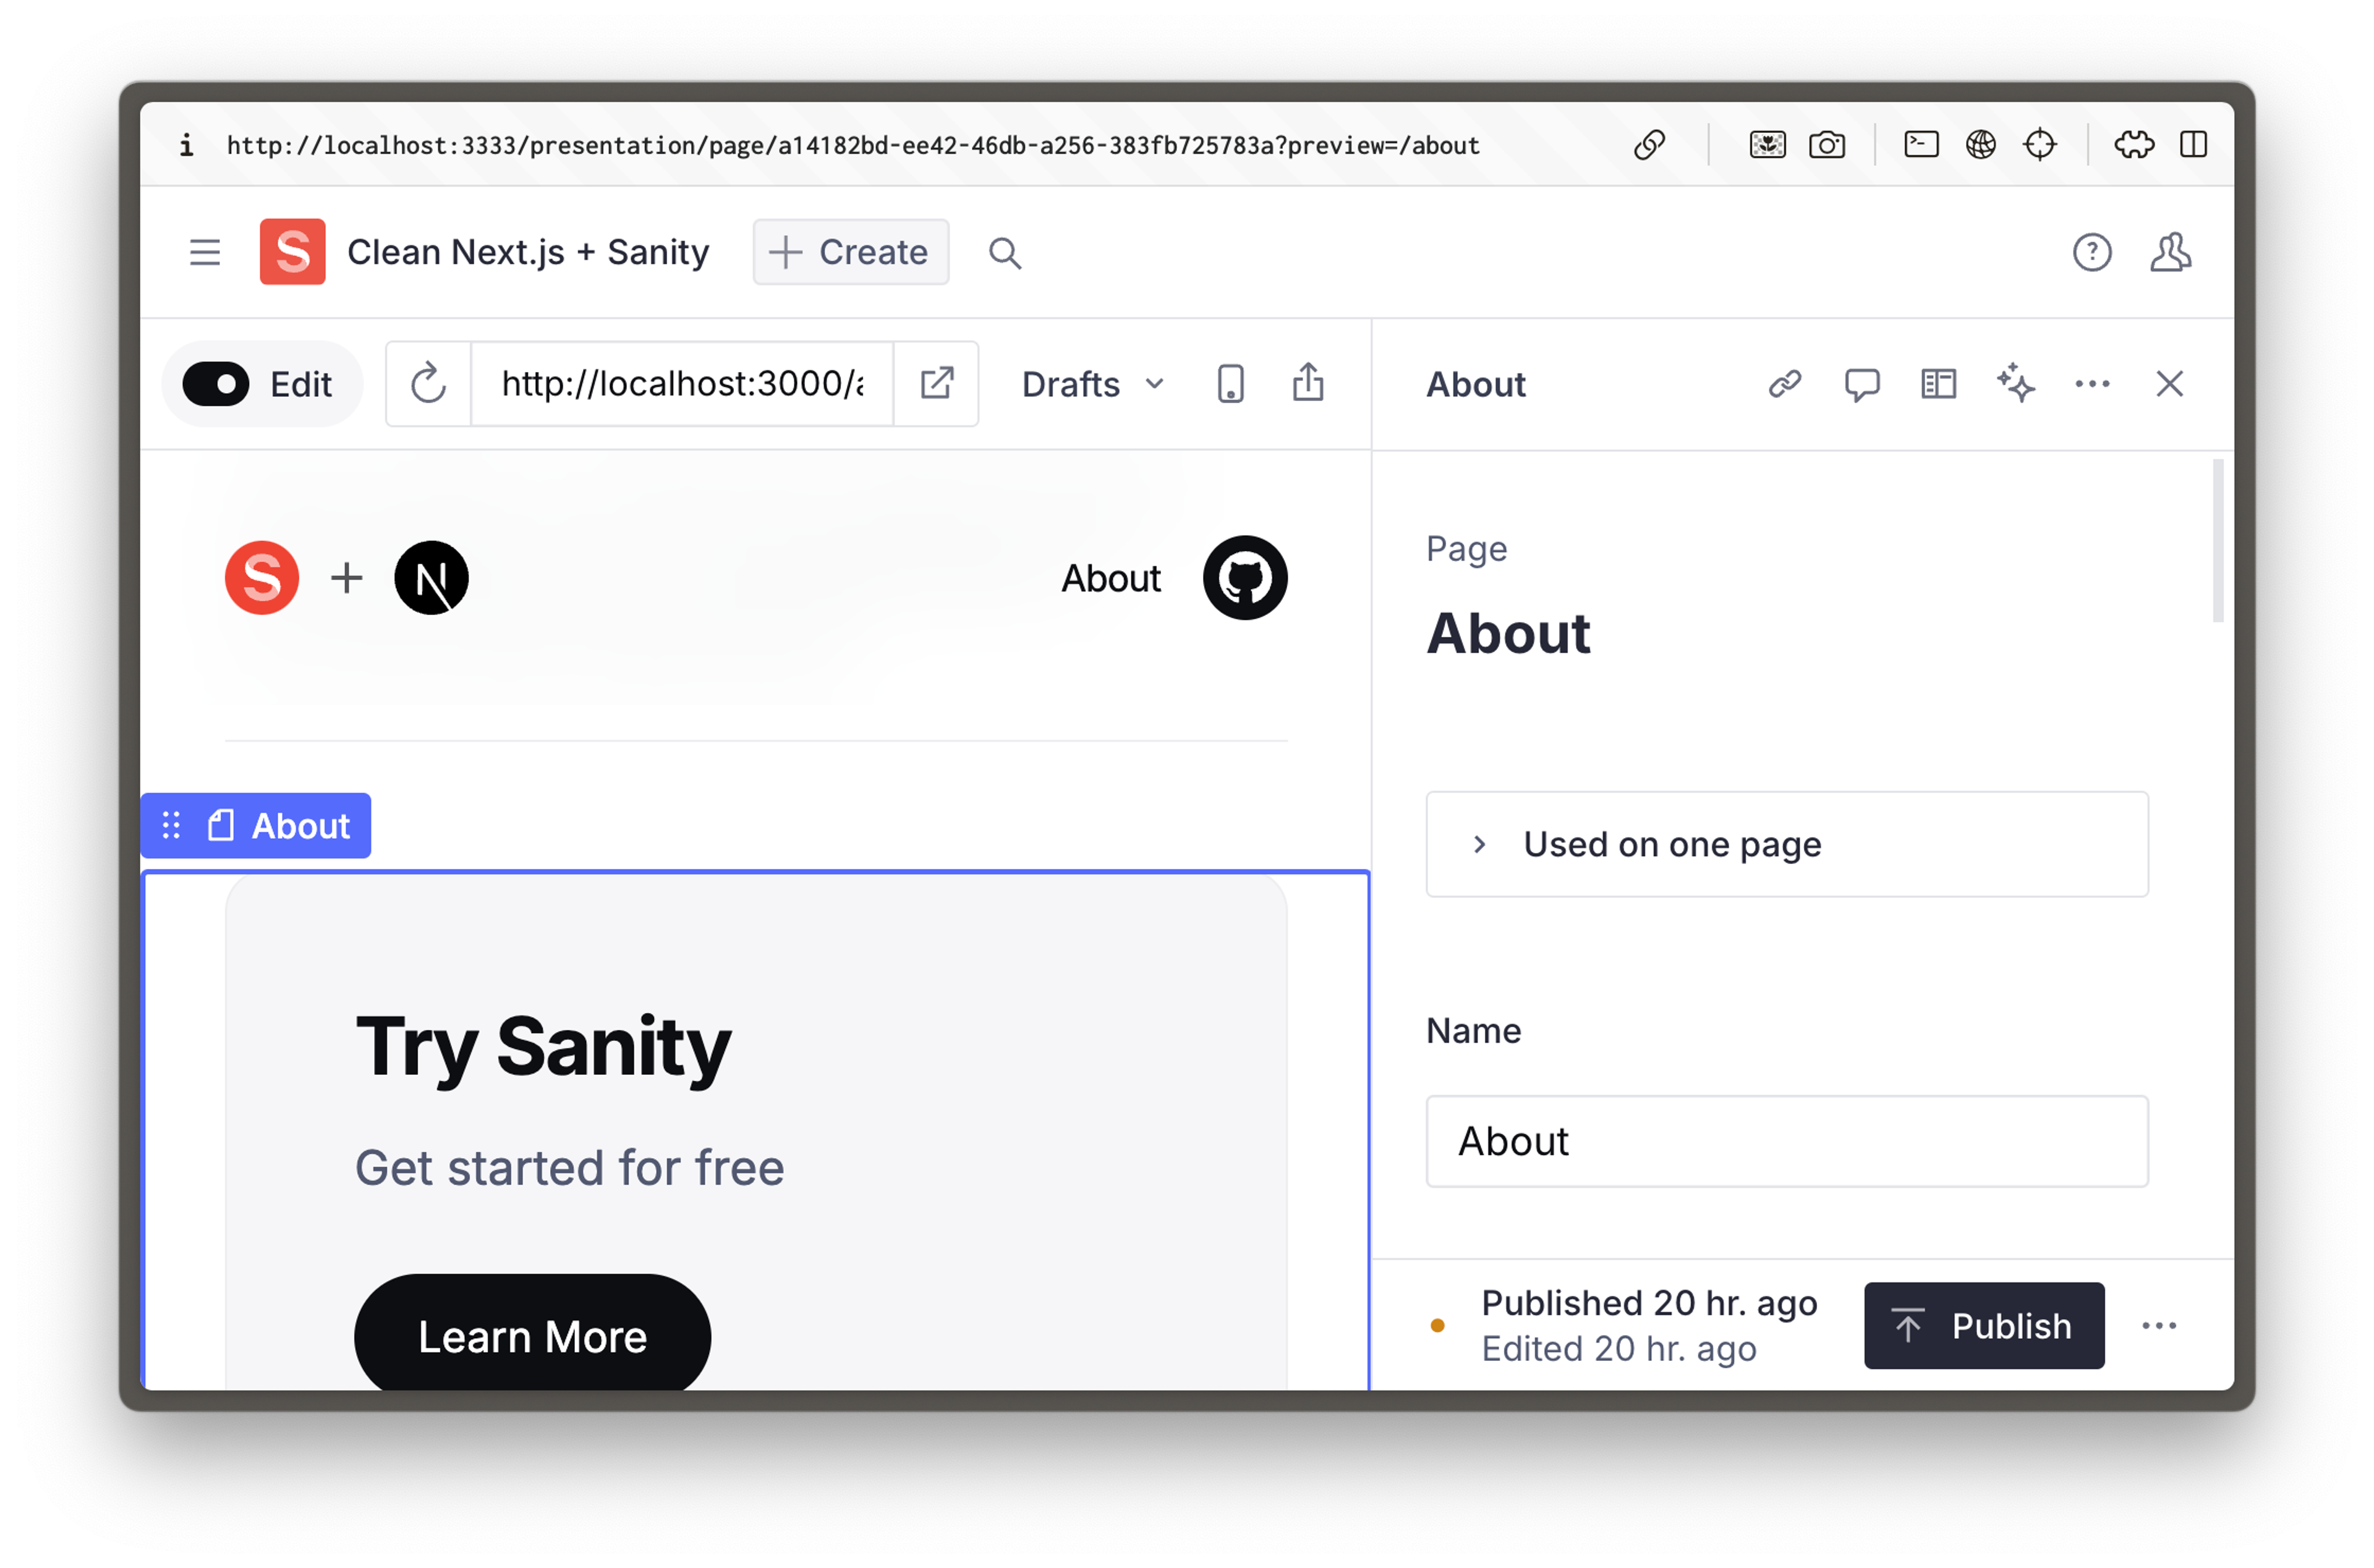Open the comments speech bubble icon
This screenshot has height=1568, width=2374.
tap(1862, 384)
